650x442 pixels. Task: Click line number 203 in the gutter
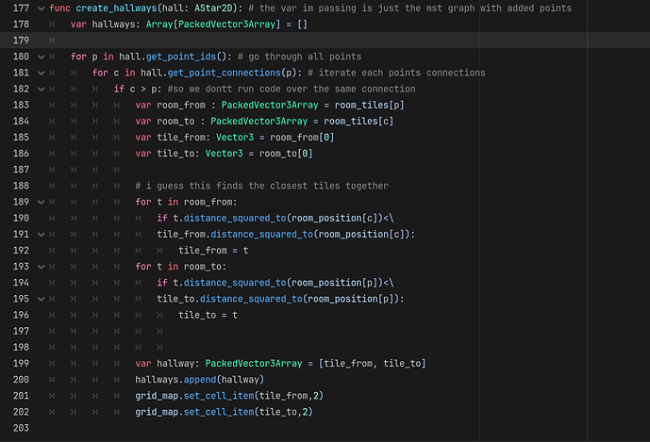click(21, 428)
